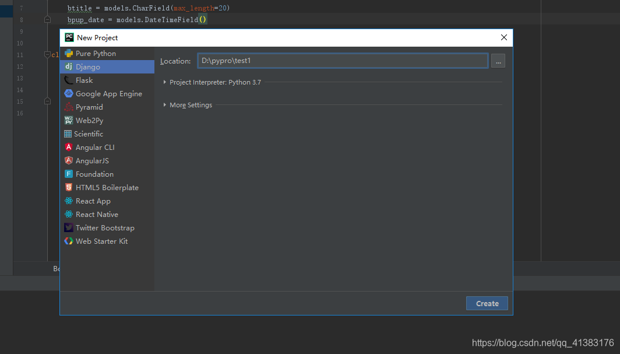Choose HTML5 Boilerplate list entry text
The width and height of the screenshot is (620, 354).
(107, 187)
